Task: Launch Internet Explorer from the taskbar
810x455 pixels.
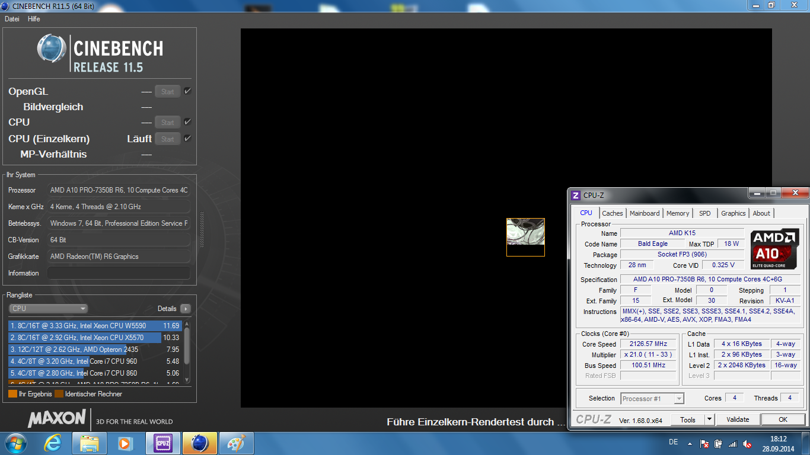Action: point(53,443)
